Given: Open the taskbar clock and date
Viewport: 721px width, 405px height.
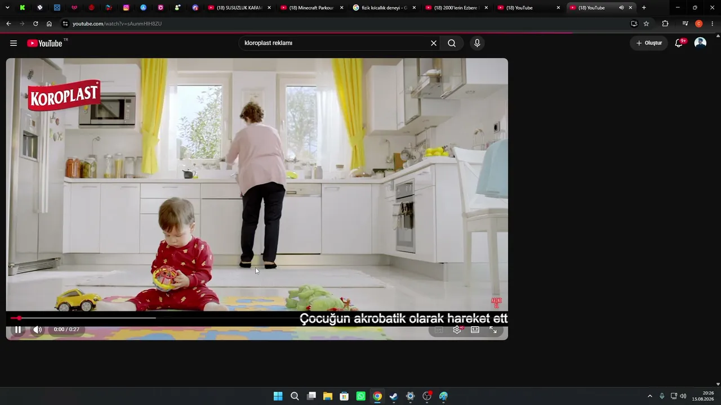Looking at the screenshot, I should (703, 396).
